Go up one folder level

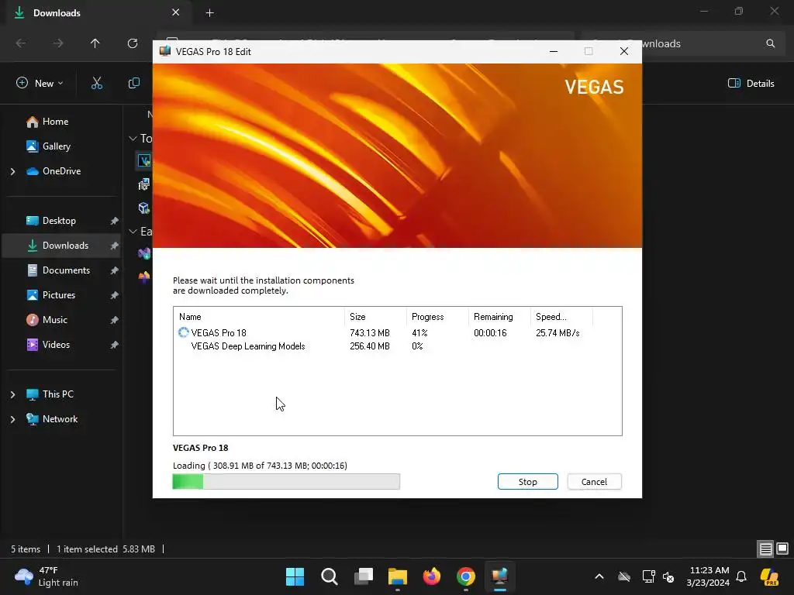(x=95, y=43)
